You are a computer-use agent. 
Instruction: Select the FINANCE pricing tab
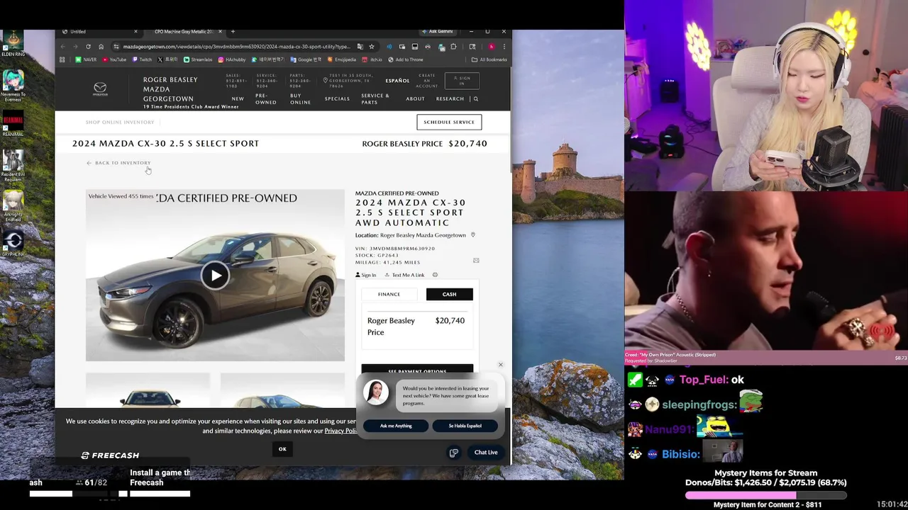pos(389,294)
